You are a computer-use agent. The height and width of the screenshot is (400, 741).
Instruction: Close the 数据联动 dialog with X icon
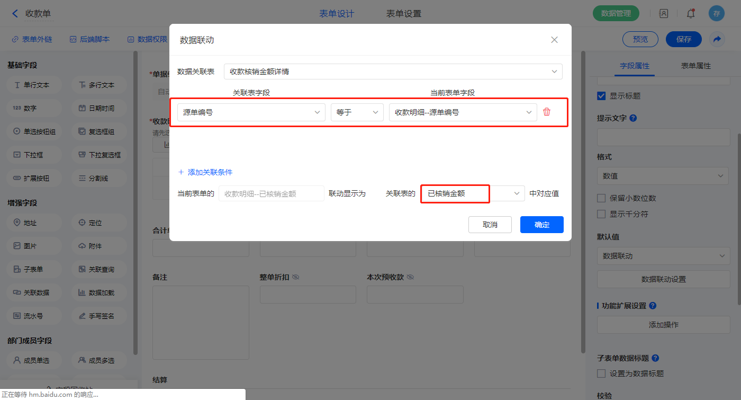[554, 40]
